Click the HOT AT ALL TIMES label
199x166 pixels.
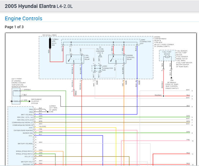pos(49,35)
